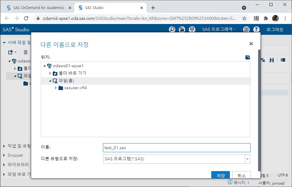Image resolution: width=292 pixels, height=187 pixels.
Task: Open the applications grid icon in header
Action: tap(192, 29)
